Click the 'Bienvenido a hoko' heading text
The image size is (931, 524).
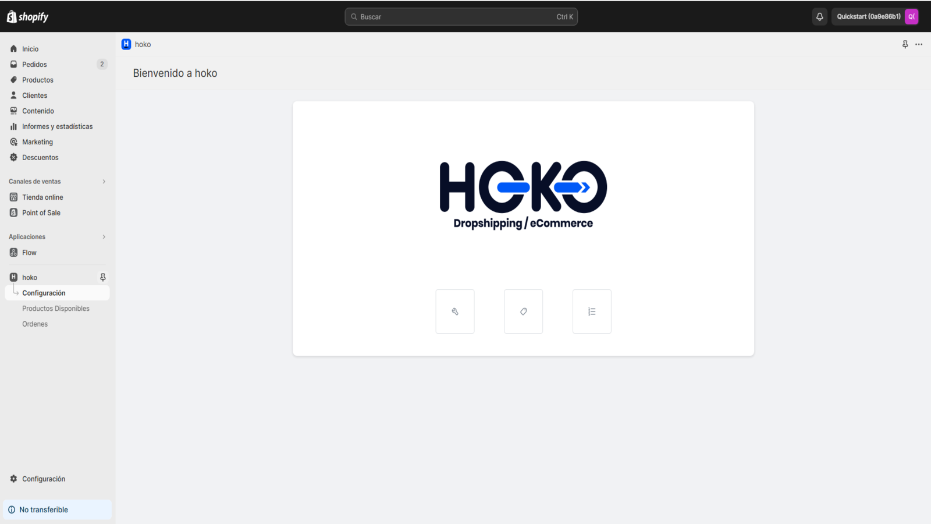pyautogui.click(x=175, y=73)
